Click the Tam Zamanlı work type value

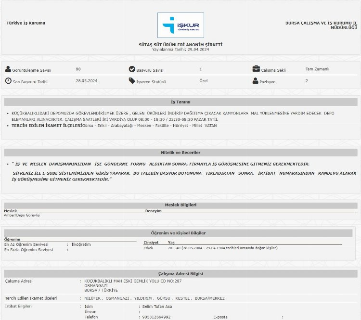point(317,69)
